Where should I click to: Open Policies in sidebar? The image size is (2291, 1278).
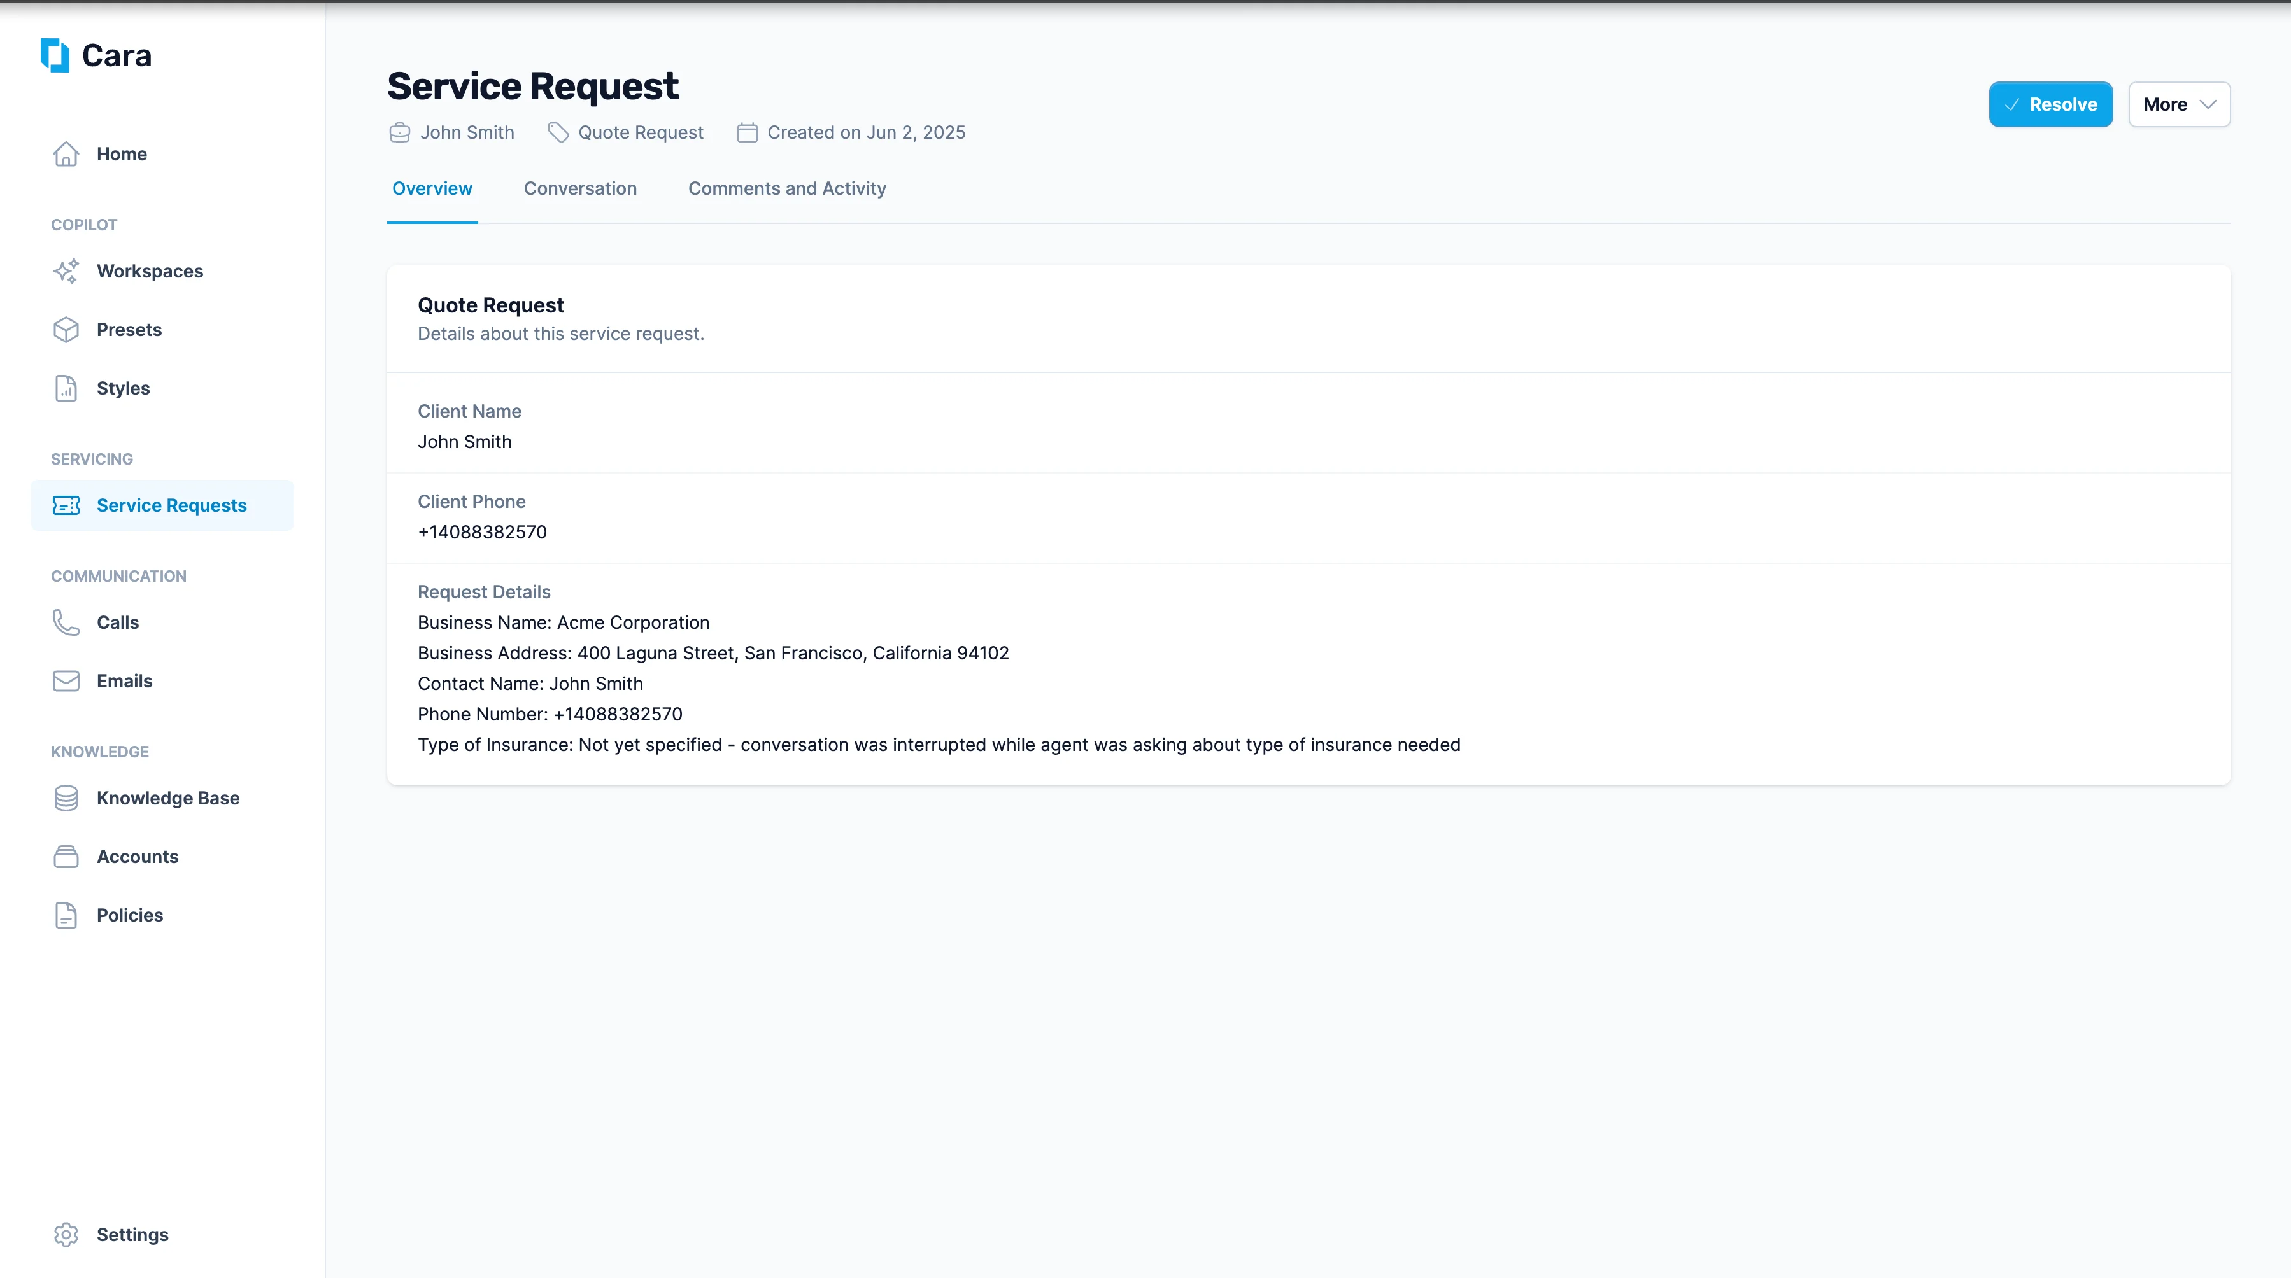(x=162, y=915)
